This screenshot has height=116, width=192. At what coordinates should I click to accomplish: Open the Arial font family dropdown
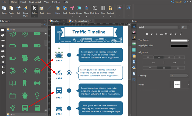179,27
